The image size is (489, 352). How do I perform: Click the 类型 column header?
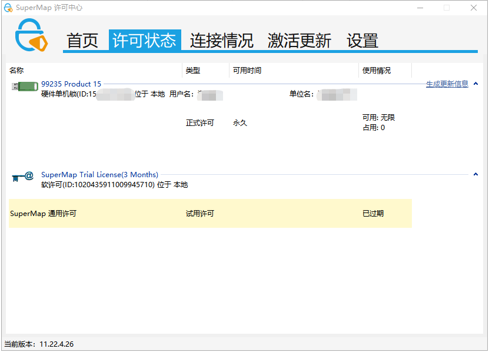(x=193, y=71)
